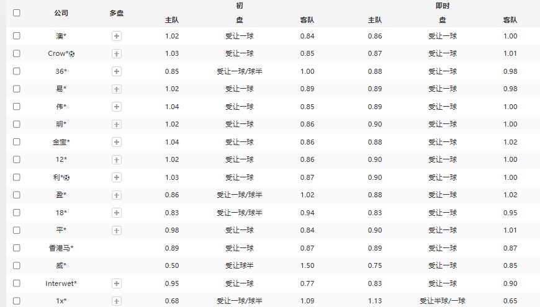Click the plus icon for Interwet*
The height and width of the screenshot is (307, 540).
tap(116, 283)
